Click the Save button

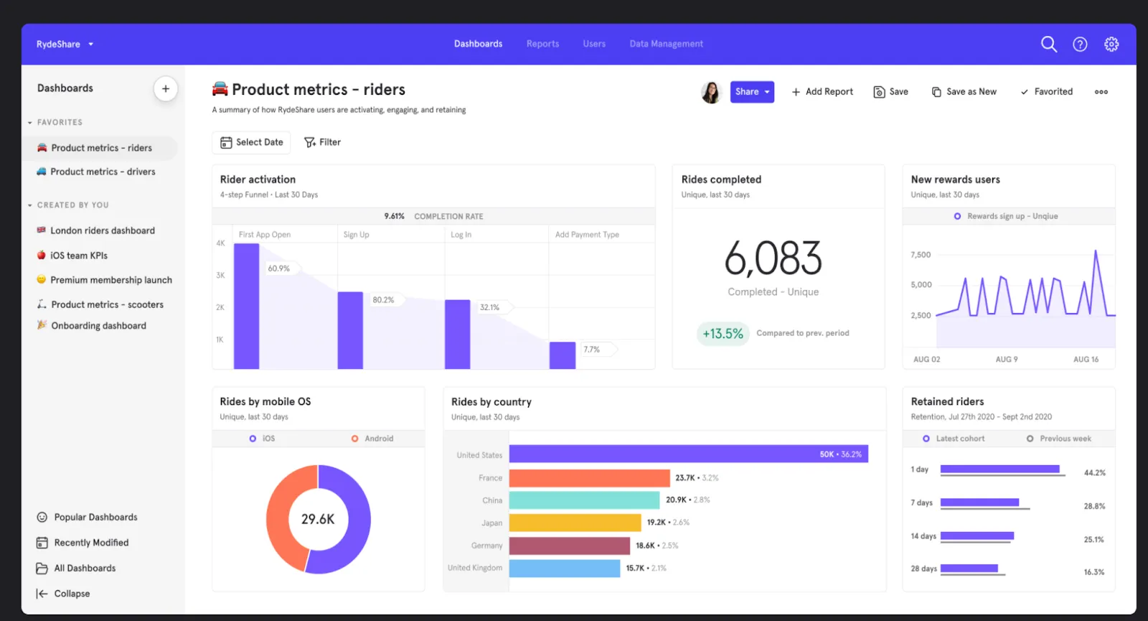tap(890, 92)
